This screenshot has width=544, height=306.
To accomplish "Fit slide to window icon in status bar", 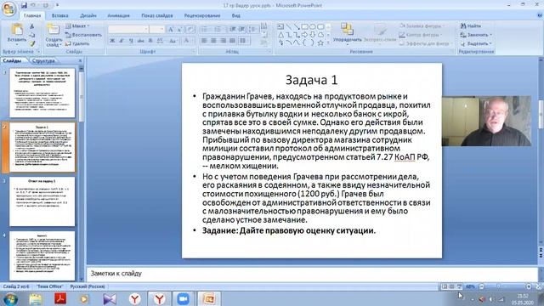I will click(x=538, y=286).
